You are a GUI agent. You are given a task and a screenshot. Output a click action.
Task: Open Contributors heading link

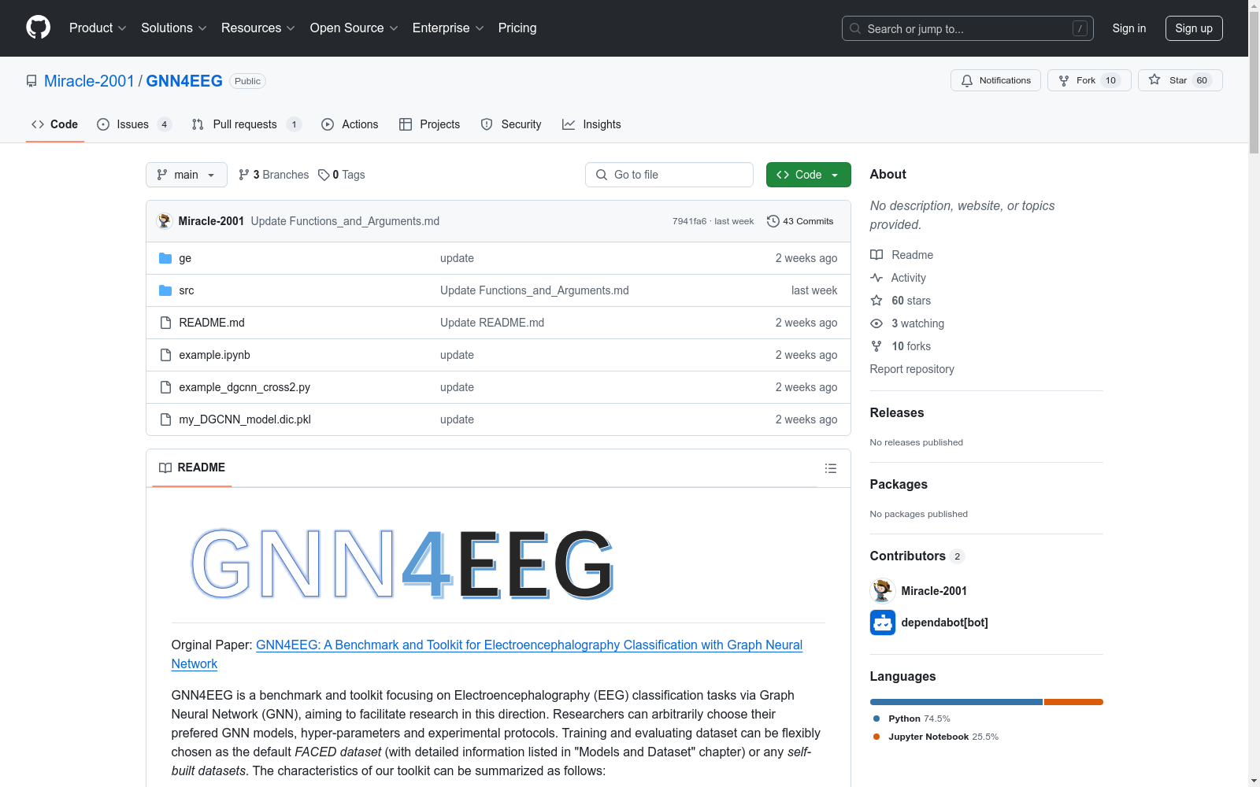click(x=917, y=556)
